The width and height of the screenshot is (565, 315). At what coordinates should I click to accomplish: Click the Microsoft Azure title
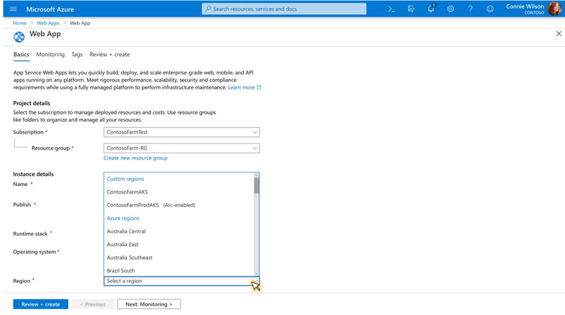(50, 10)
